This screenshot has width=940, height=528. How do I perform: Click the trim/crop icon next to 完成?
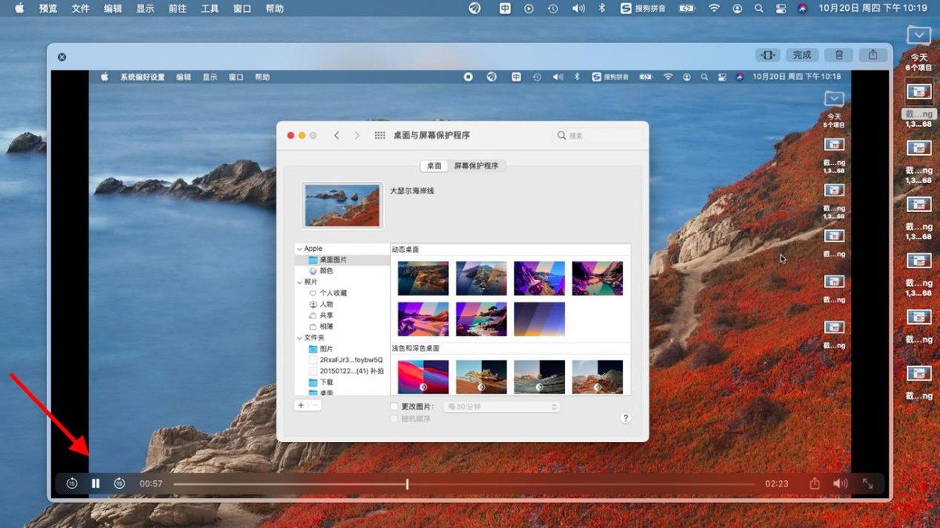point(766,55)
